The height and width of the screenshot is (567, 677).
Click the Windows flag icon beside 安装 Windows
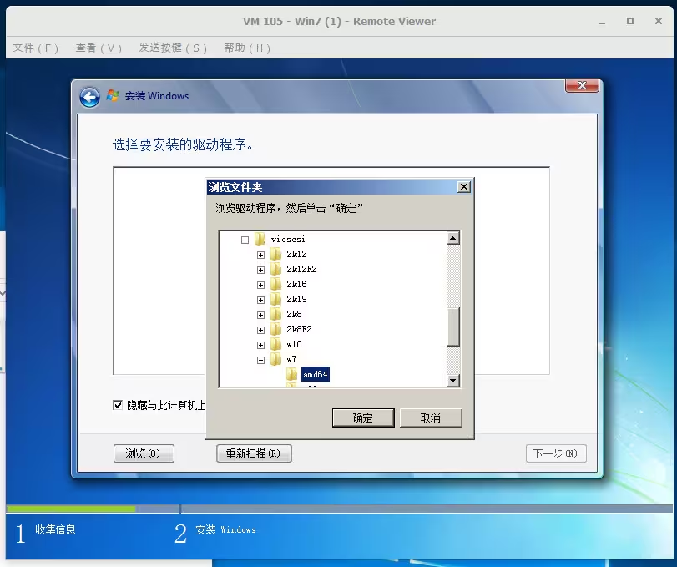click(114, 95)
